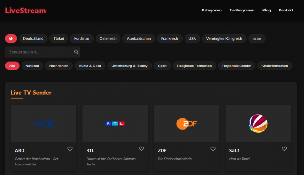
Task: Select the Nachrichten category tab
Action: pyautogui.click(x=59, y=66)
